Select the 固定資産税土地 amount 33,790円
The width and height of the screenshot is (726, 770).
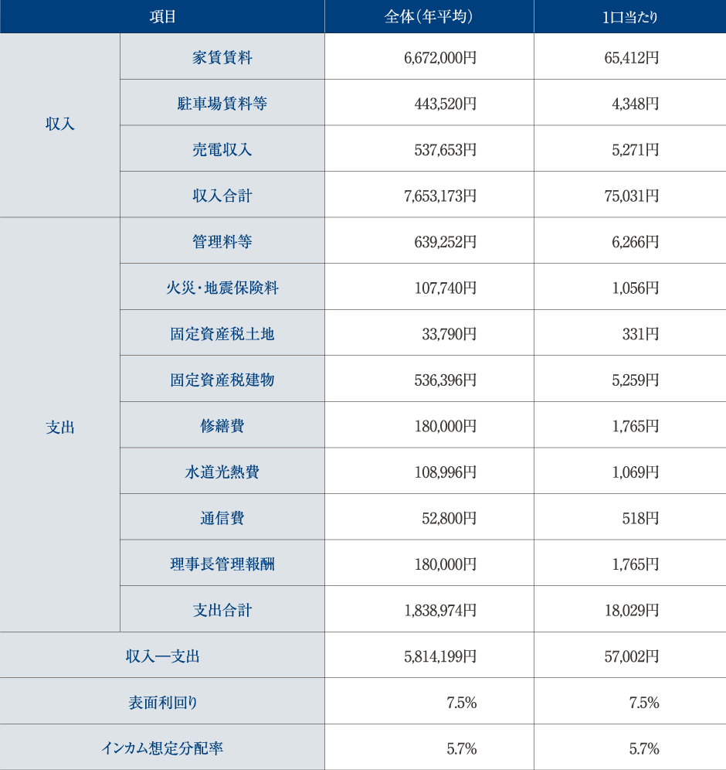[449, 335]
